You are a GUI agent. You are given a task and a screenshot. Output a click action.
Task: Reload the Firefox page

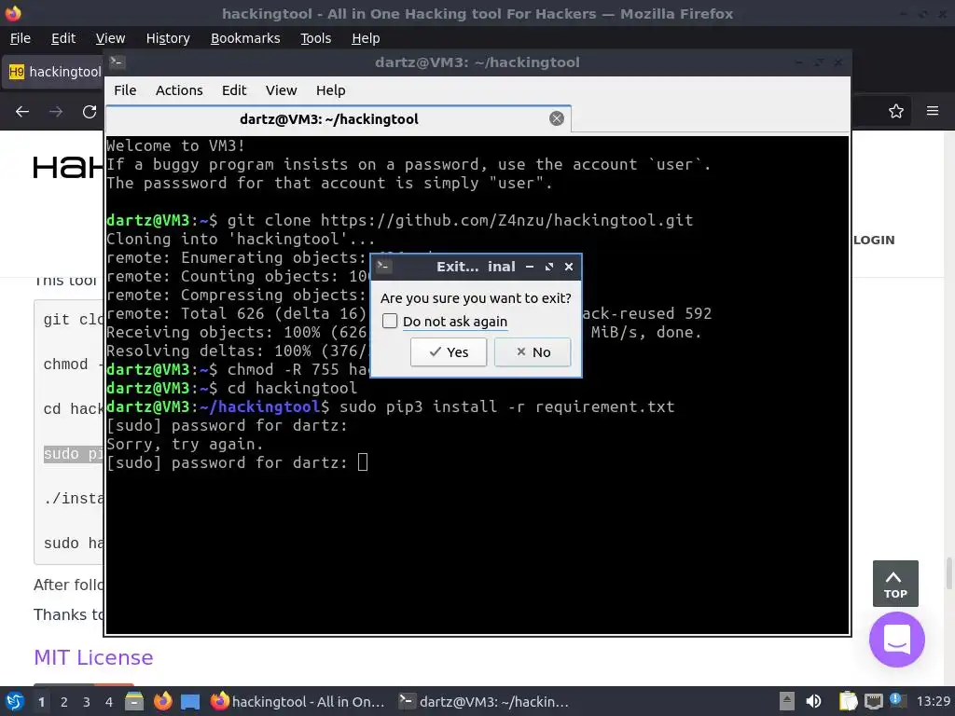click(90, 112)
